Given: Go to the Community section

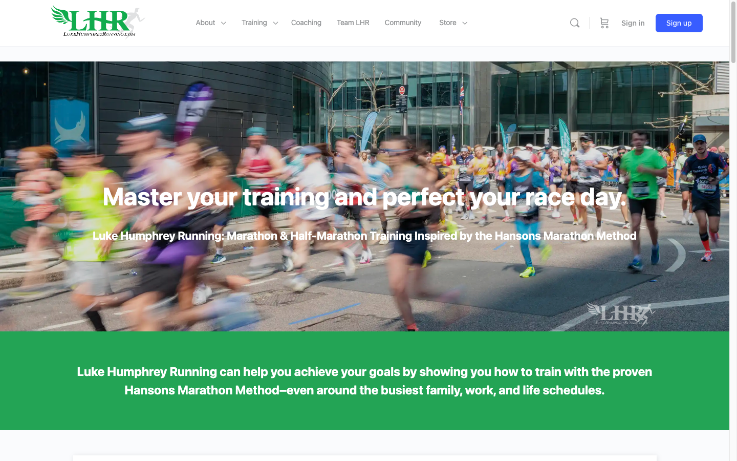Looking at the screenshot, I should (x=403, y=23).
